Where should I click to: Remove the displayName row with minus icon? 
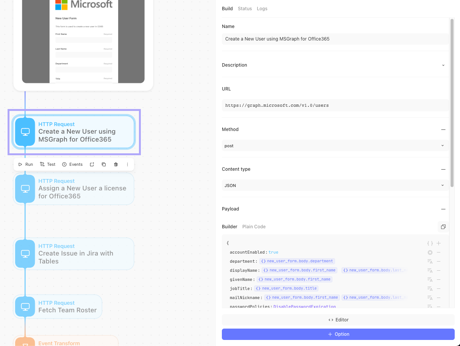(438, 270)
